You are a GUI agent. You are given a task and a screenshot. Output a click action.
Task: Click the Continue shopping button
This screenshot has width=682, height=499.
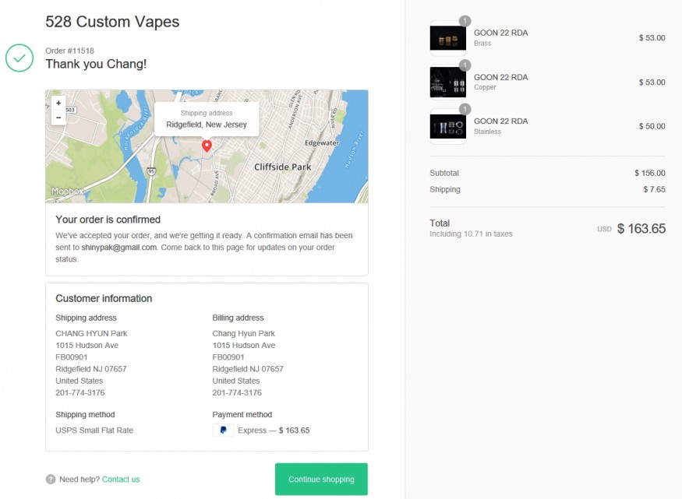321,480
